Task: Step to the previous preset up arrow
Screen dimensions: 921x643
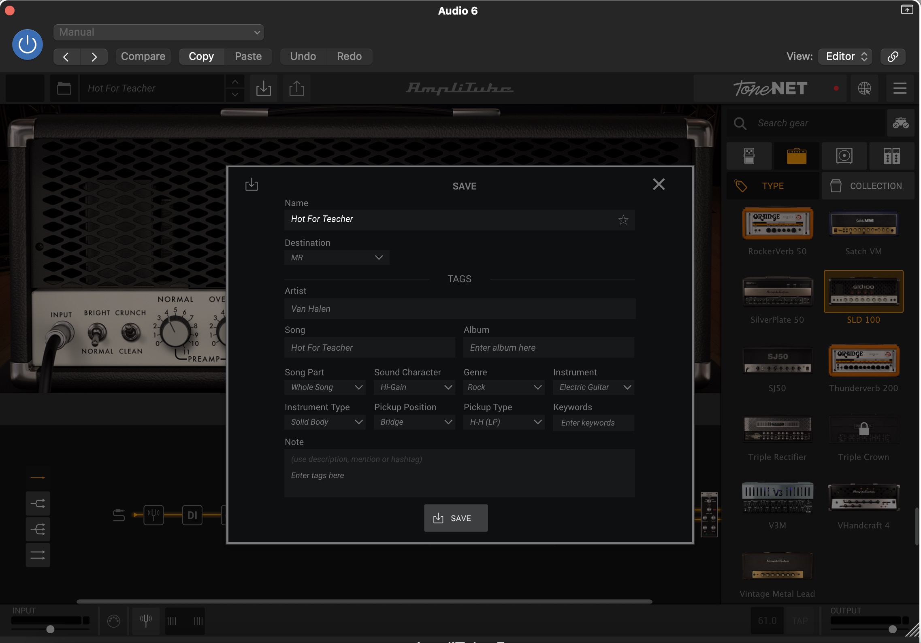Action: tap(235, 82)
